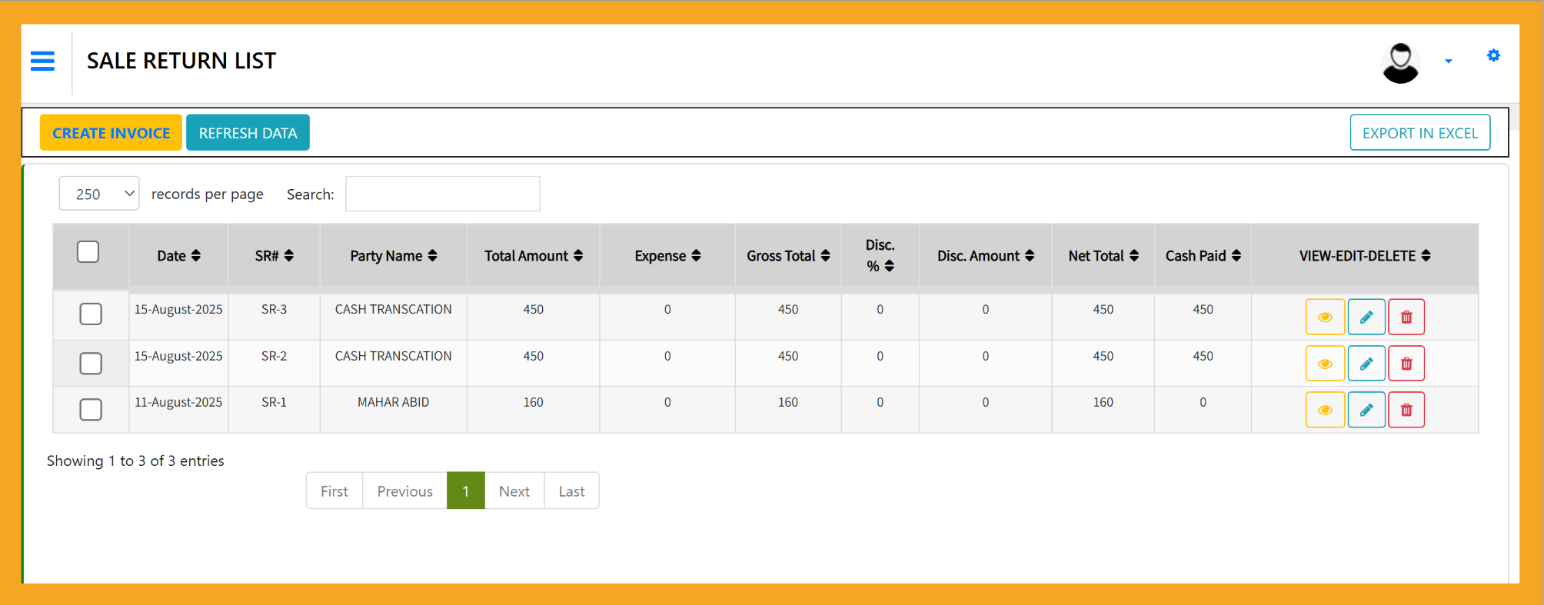Screen dimensions: 1544x605
Task: Delete the SR-1 sale return
Action: pos(1406,410)
